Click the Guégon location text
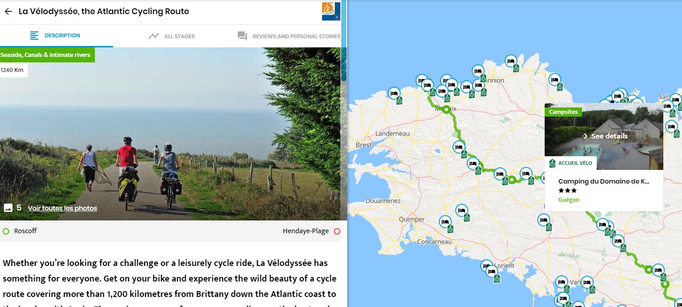The height and width of the screenshot is (307, 682). click(x=568, y=200)
